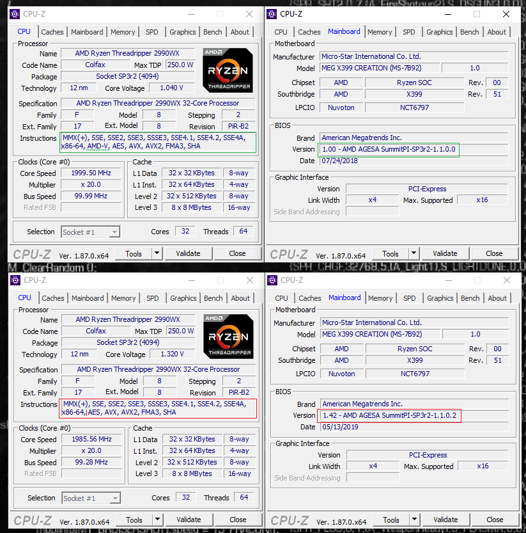526x533 pixels.
Task: Open SPD tab in bottom-left window
Action: tap(153, 298)
